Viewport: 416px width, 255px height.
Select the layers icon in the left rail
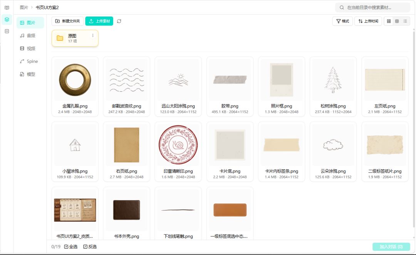7,19
